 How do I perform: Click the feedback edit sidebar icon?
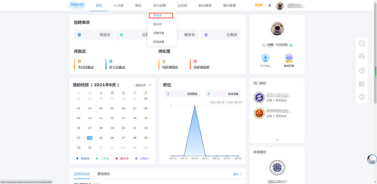click(362, 71)
